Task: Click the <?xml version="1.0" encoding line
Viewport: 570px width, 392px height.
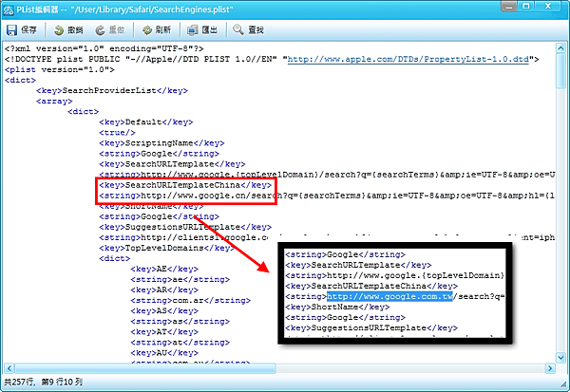Action: point(104,48)
